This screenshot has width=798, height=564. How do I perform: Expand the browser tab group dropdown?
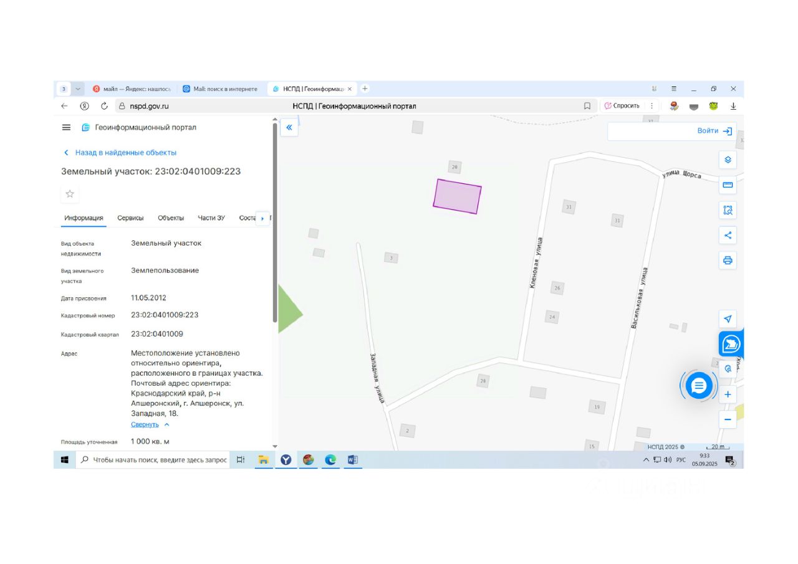tap(78, 88)
